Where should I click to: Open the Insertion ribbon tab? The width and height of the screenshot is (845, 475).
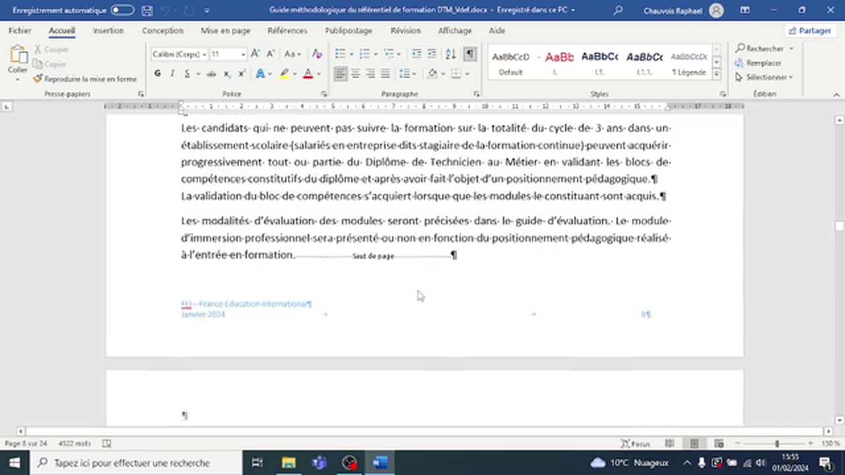pos(108,30)
